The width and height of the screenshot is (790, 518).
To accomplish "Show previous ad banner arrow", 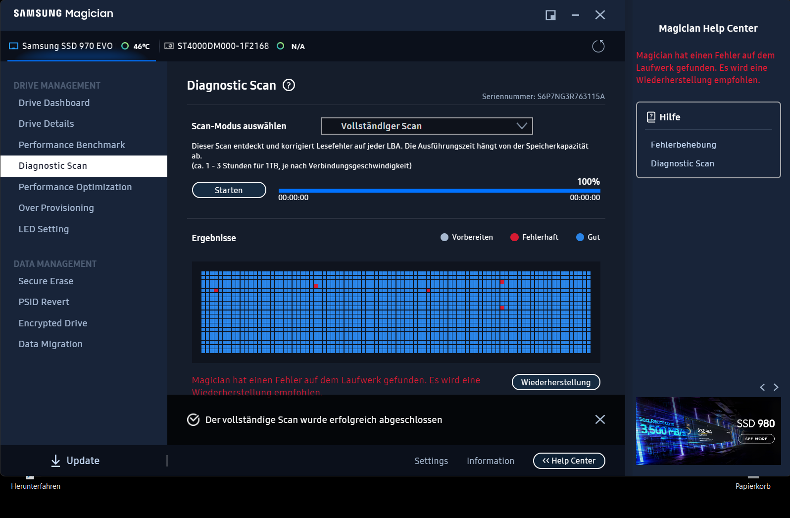I will [762, 387].
